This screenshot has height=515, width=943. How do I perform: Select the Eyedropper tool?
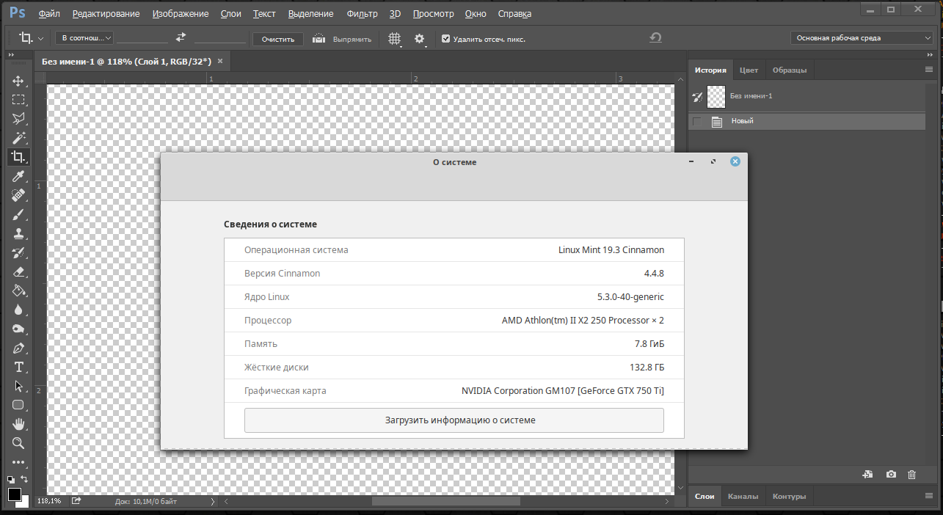click(18, 176)
